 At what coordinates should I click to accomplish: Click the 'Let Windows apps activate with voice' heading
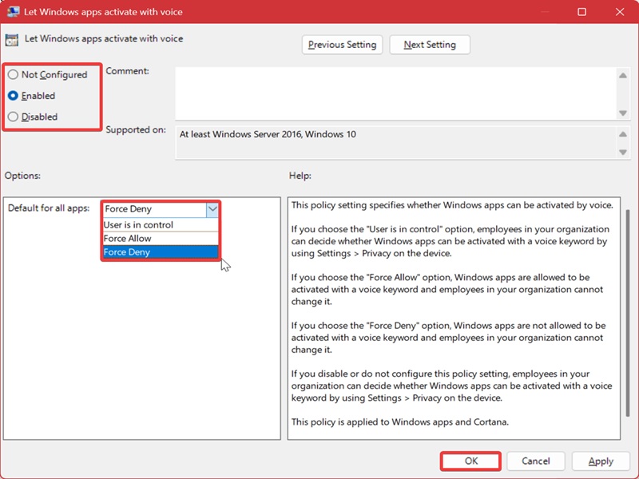(x=104, y=38)
